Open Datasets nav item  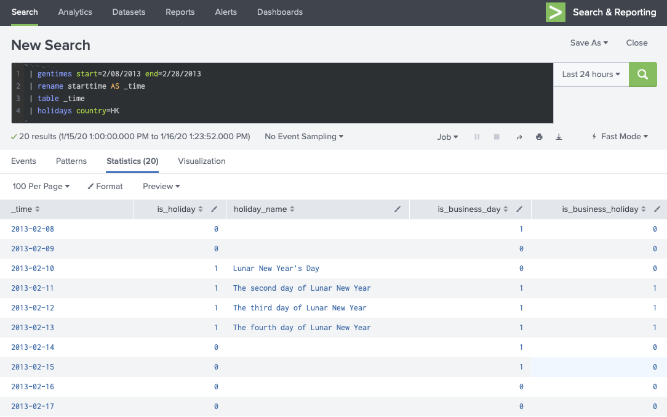click(x=129, y=12)
